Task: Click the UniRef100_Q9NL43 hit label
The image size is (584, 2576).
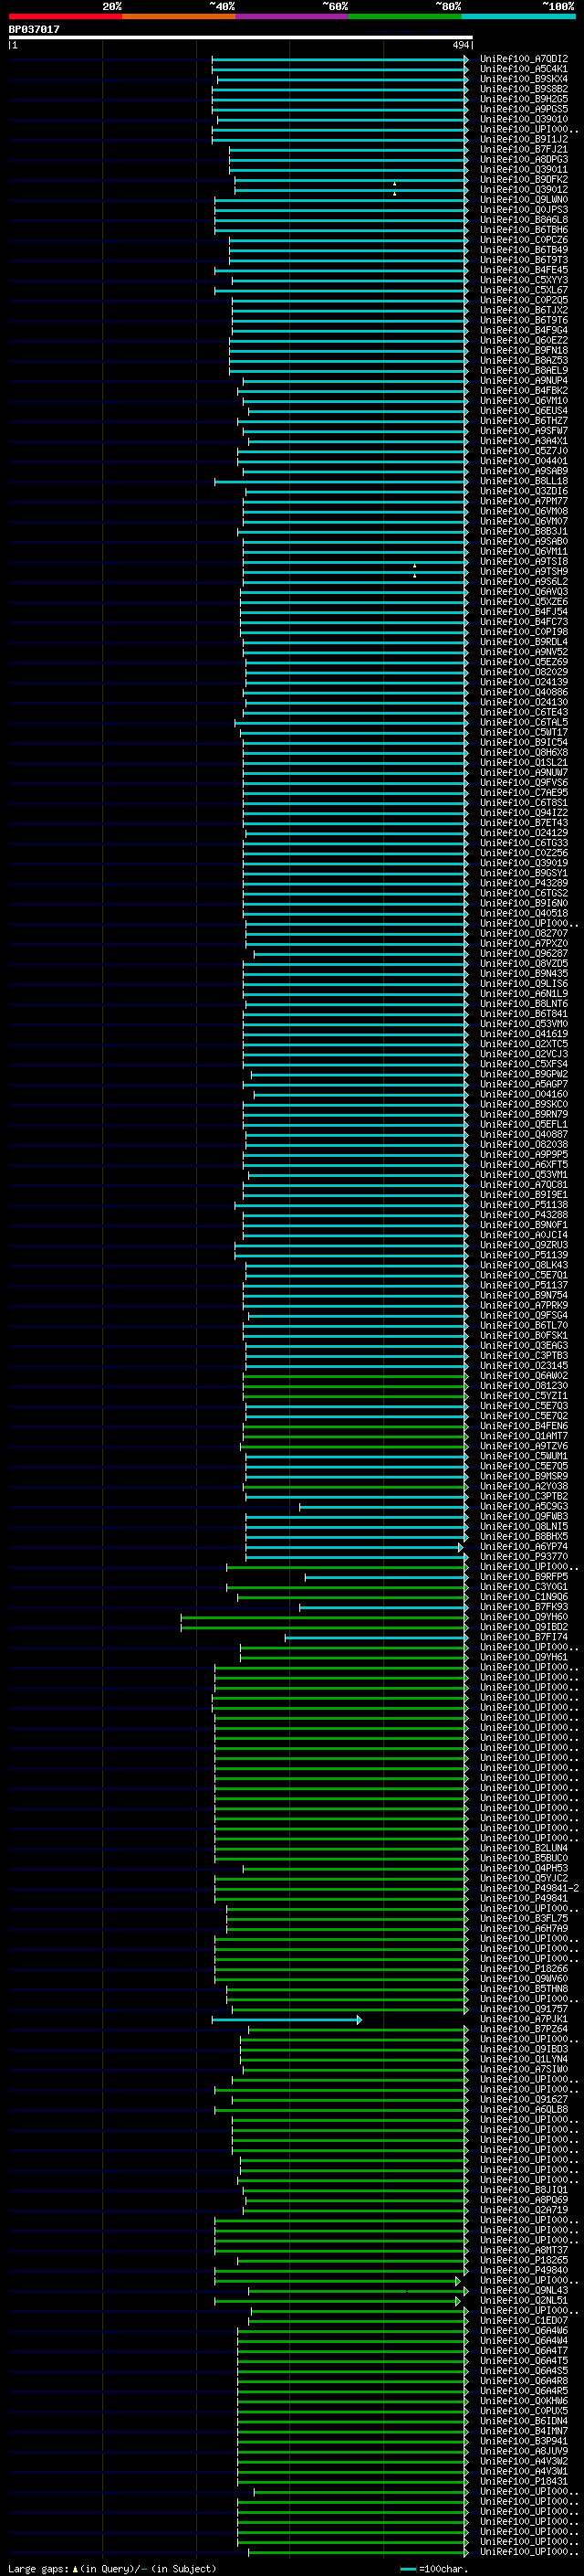Action: [x=524, y=2290]
